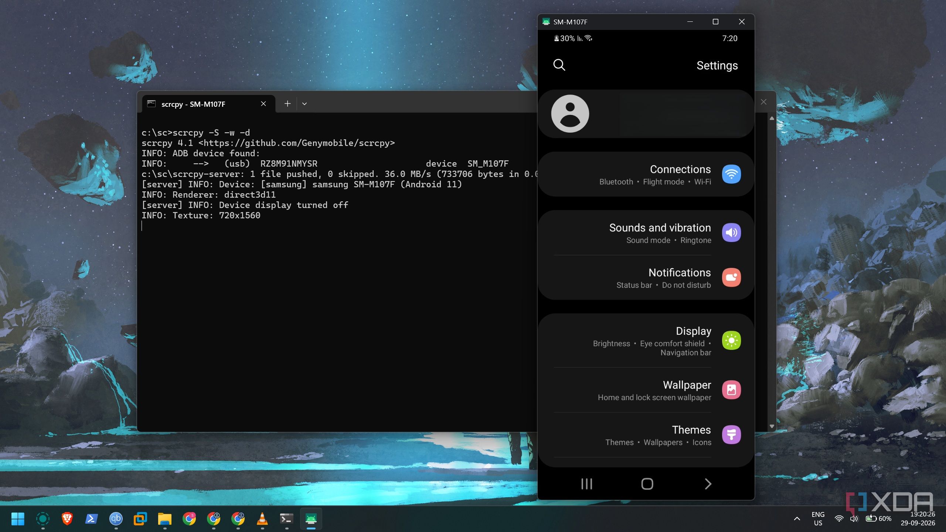This screenshot has width=946, height=532.
Task: Open the Display settings entry
Action: point(646,341)
